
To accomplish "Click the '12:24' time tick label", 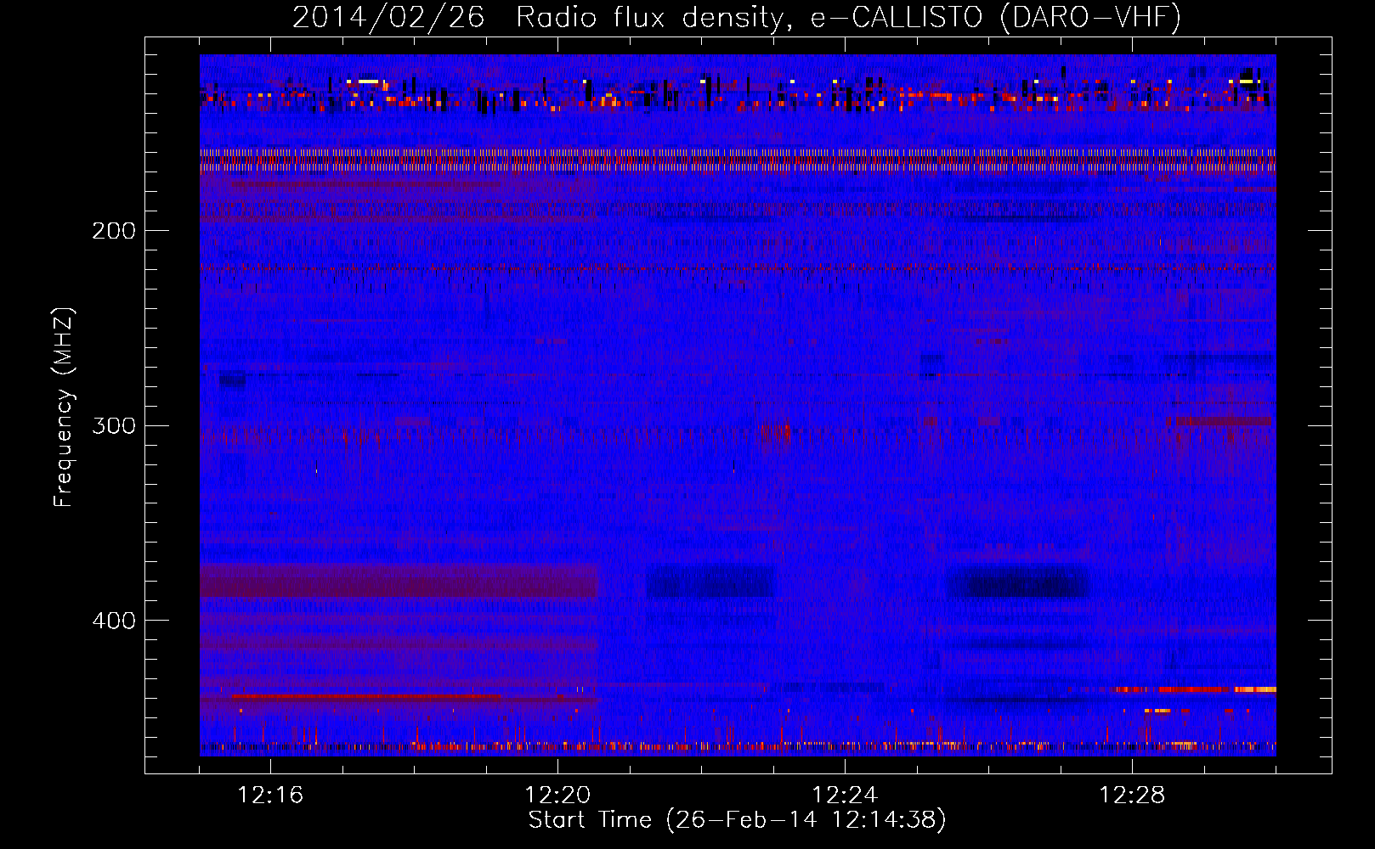I will 845,796.
